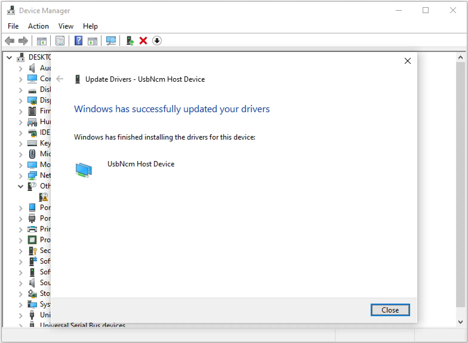Expand the Keyboards category chevron
468x343 pixels.
coord(21,144)
